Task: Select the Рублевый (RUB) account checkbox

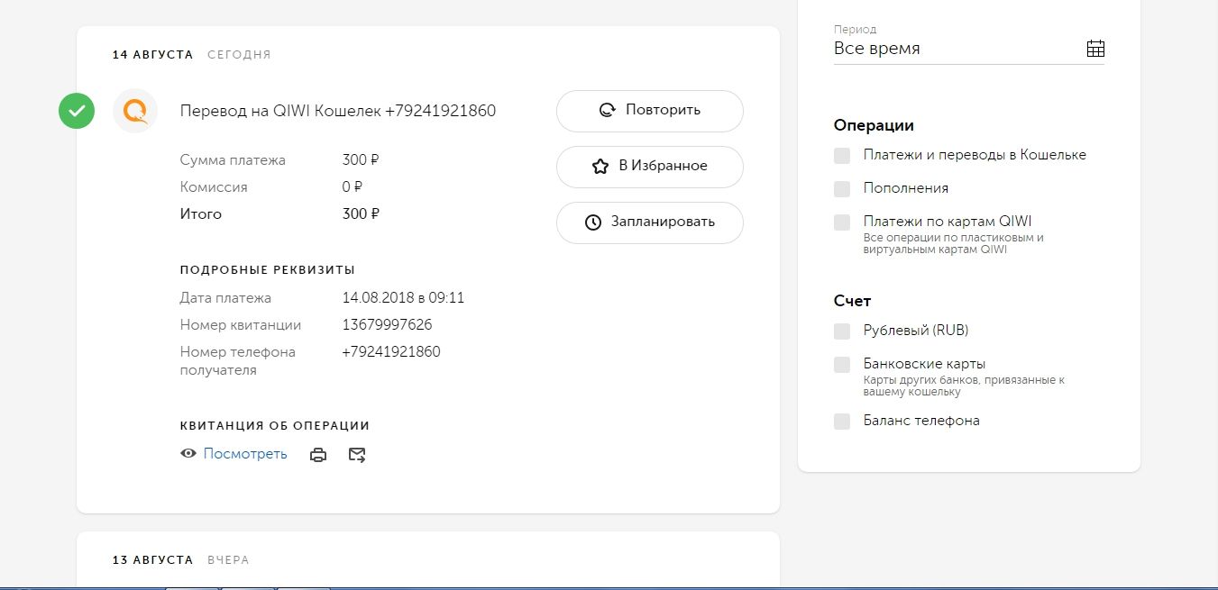Action: pos(842,331)
